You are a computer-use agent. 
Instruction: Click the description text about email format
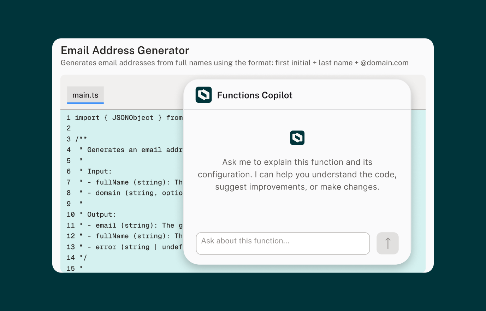(235, 63)
